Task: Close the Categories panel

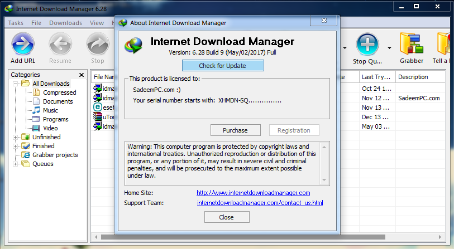Action: [x=82, y=75]
